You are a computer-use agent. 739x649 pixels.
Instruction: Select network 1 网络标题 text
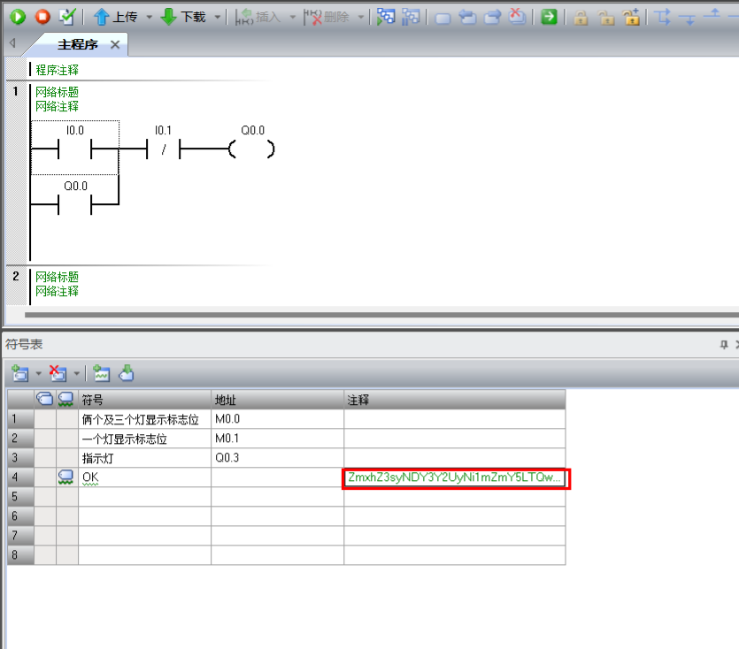57,92
